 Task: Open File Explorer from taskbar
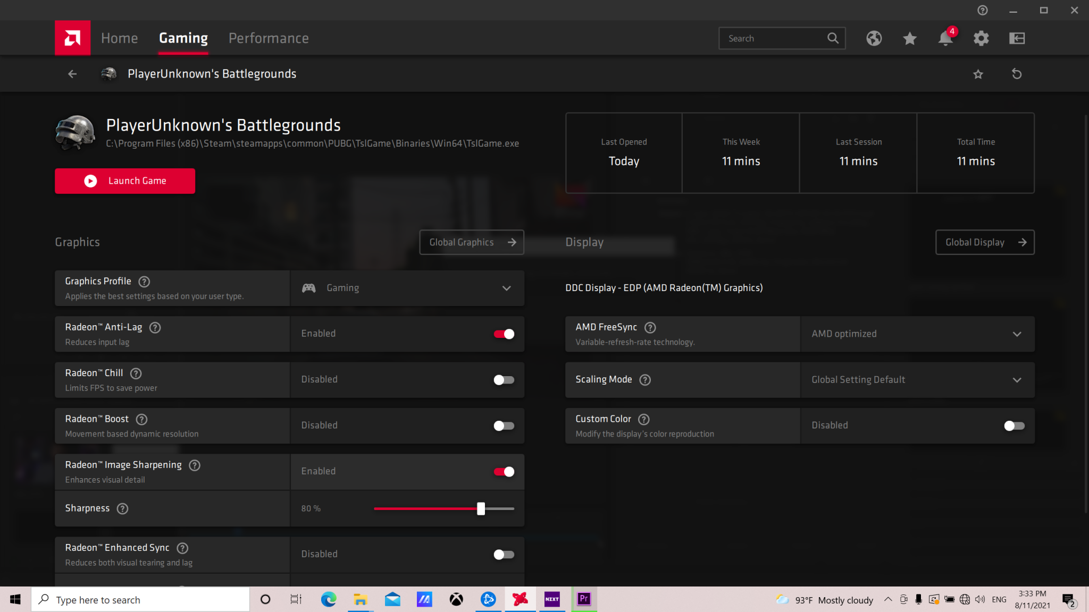pyautogui.click(x=361, y=600)
